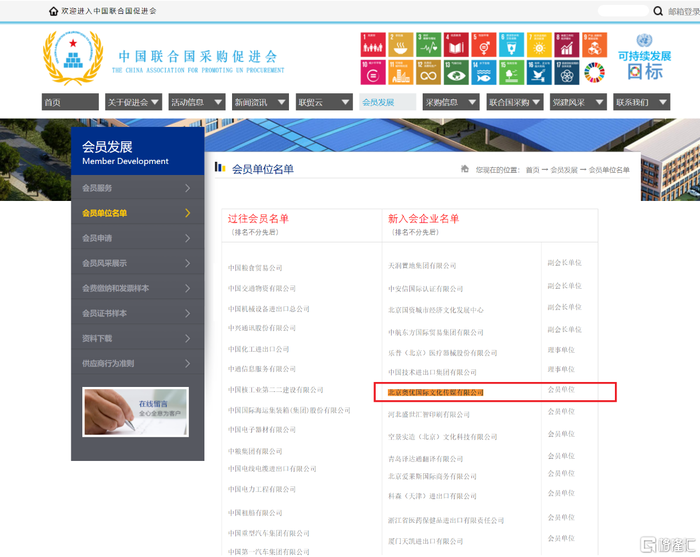Screen dimensions: 700x557
Task: Open SDG 16 Peace and Justice dove icon
Action: (x=539, y=72)
